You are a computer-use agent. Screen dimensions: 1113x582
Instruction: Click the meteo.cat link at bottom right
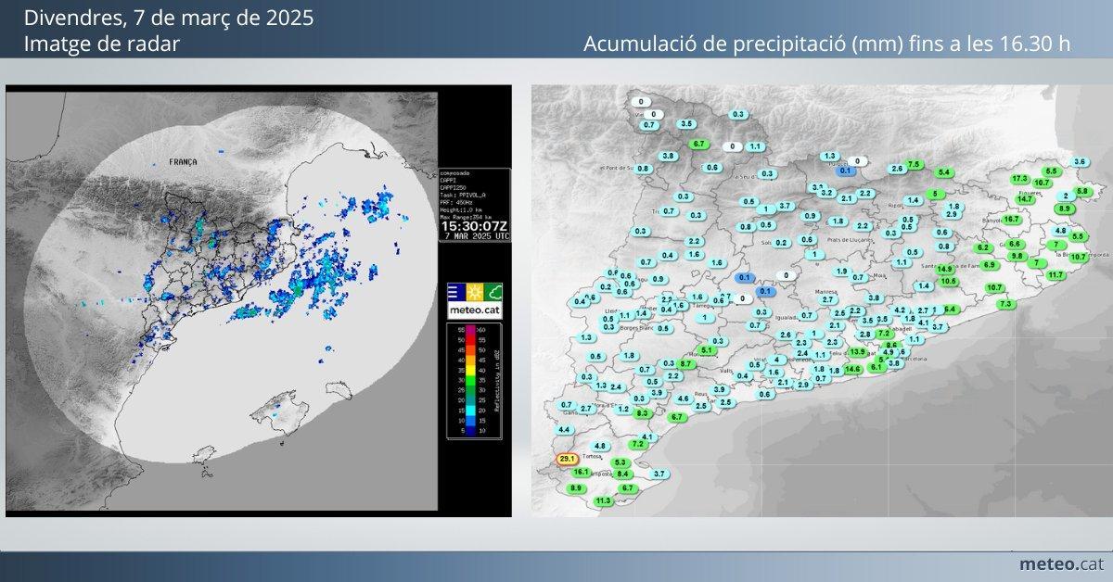(1060, 563)
